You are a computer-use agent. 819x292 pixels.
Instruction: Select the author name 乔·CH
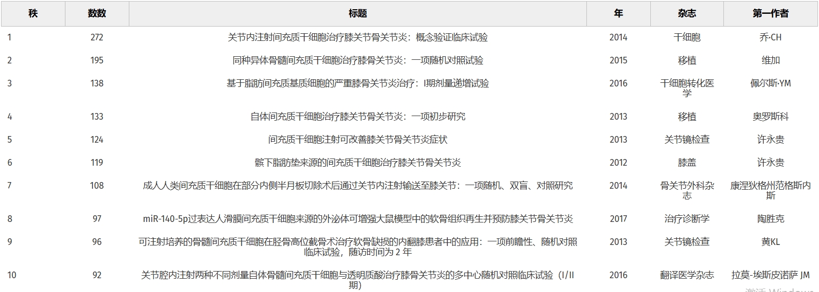pos(770,37)
